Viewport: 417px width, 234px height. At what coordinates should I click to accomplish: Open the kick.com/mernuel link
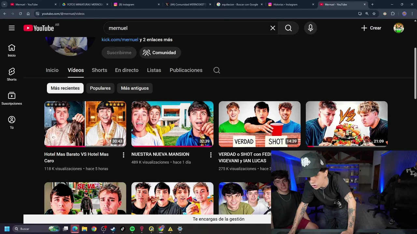pyautogui.click(x=120, y=40)
